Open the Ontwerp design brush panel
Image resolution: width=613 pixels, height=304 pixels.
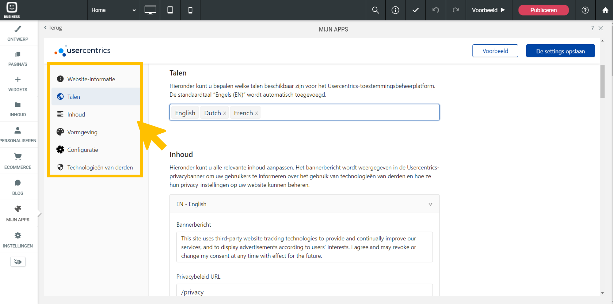pyautogui.click(x=18, y=33)
